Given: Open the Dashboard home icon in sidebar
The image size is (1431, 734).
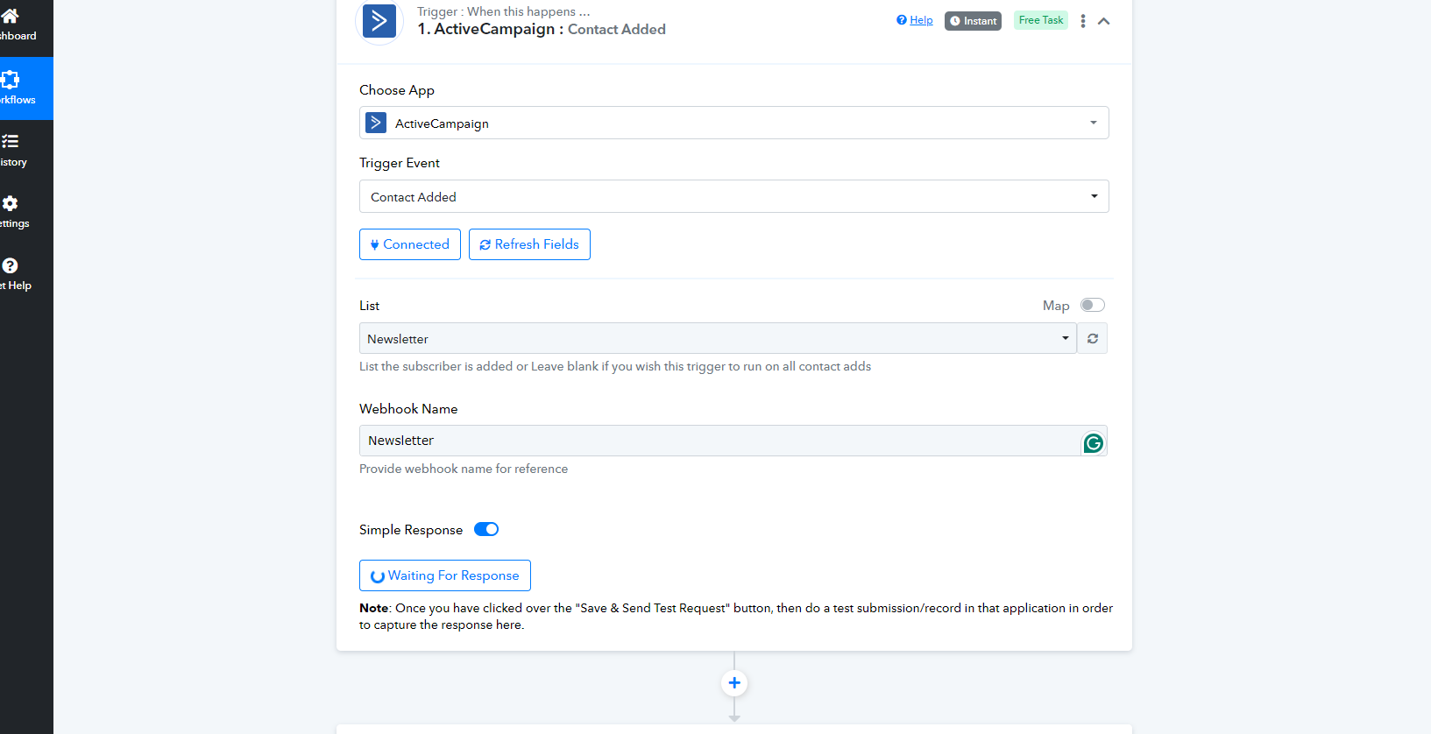Looking at the screenshot, I should [x=11, y=16].
